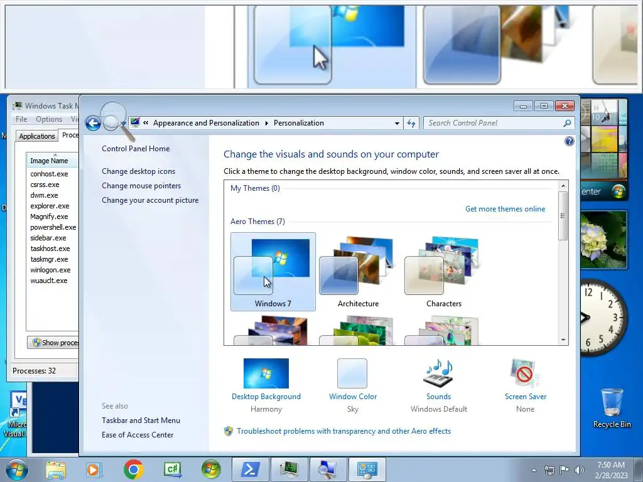
Task: Select the Windows 7 theme
Action: (273, 272)
